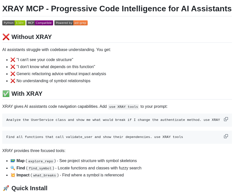Click inside the 'Find all functions' code block
234x193 pixels.
click(117, 137)
